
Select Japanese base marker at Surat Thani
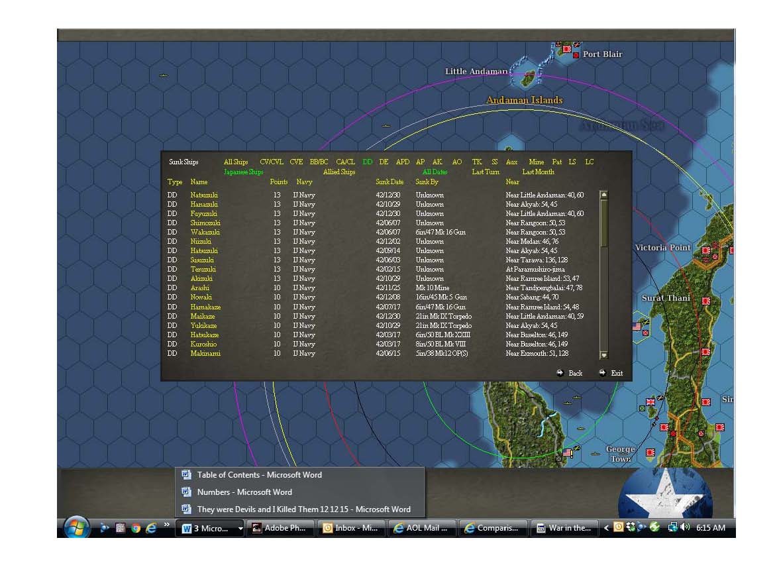[705, 301]
